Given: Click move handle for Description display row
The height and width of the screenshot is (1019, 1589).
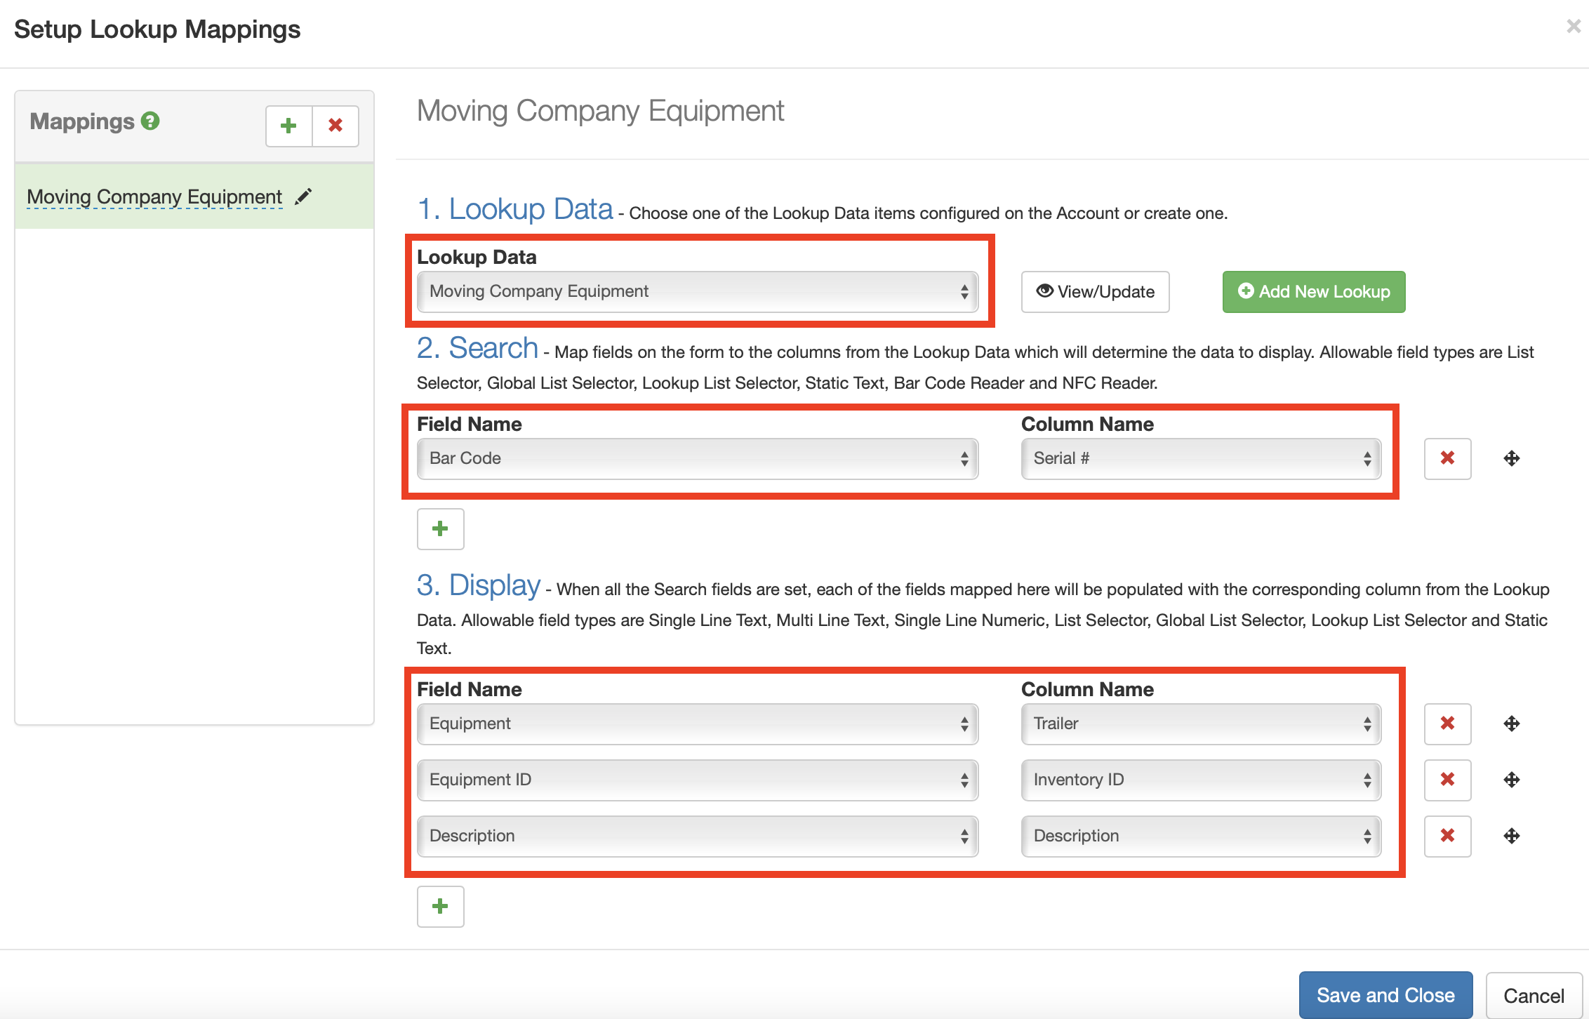Looking at the screenshot, I should [x=1512, y=836].
